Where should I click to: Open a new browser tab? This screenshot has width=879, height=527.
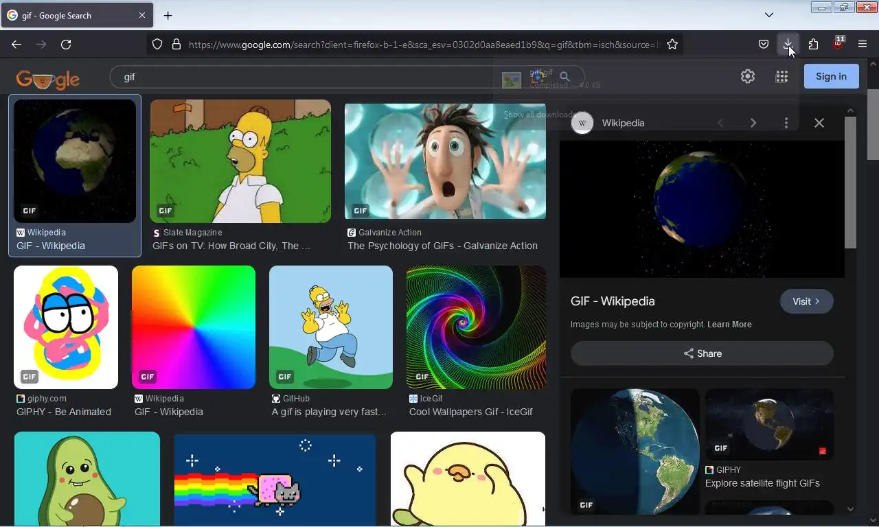168,15
